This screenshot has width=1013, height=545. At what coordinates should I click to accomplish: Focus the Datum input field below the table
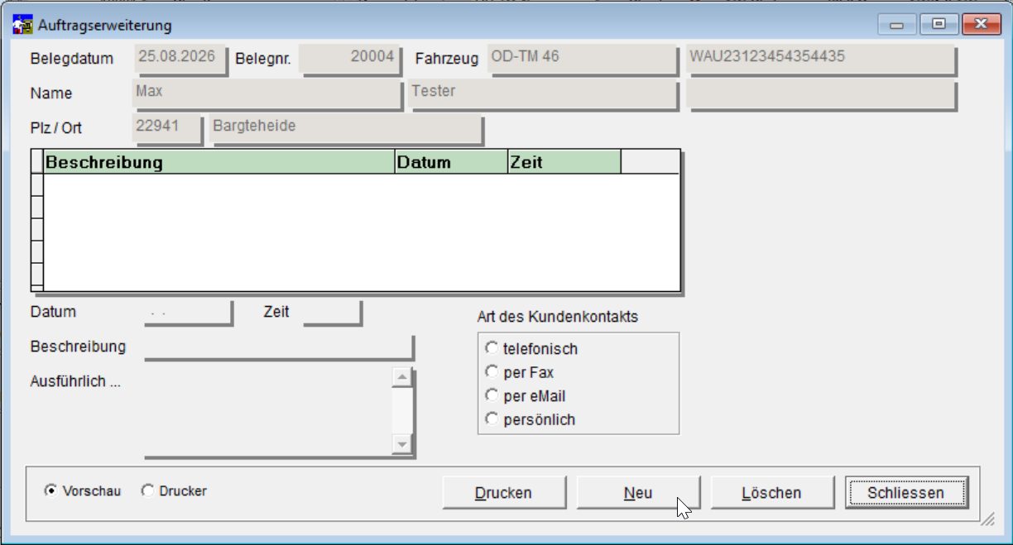188,313
